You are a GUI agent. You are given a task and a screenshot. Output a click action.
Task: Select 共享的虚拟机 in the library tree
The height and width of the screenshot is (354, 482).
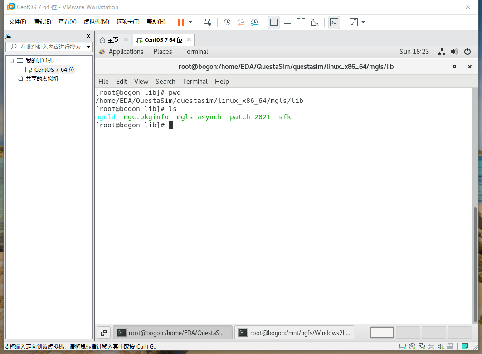[42, 79]
